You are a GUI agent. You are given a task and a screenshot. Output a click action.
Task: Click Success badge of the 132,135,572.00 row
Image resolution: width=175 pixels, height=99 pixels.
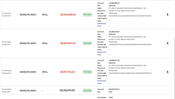point(87,90)
